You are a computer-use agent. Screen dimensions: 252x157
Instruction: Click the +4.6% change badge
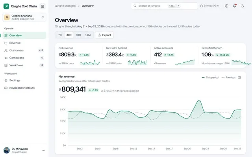pos(132,55)
